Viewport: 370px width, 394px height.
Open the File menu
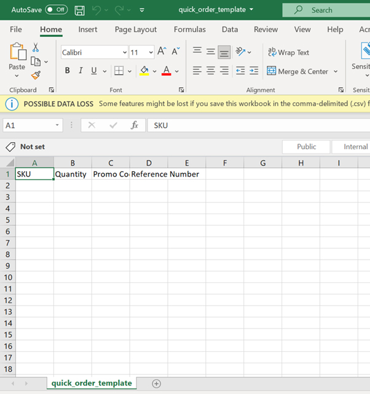pos(16,29)
